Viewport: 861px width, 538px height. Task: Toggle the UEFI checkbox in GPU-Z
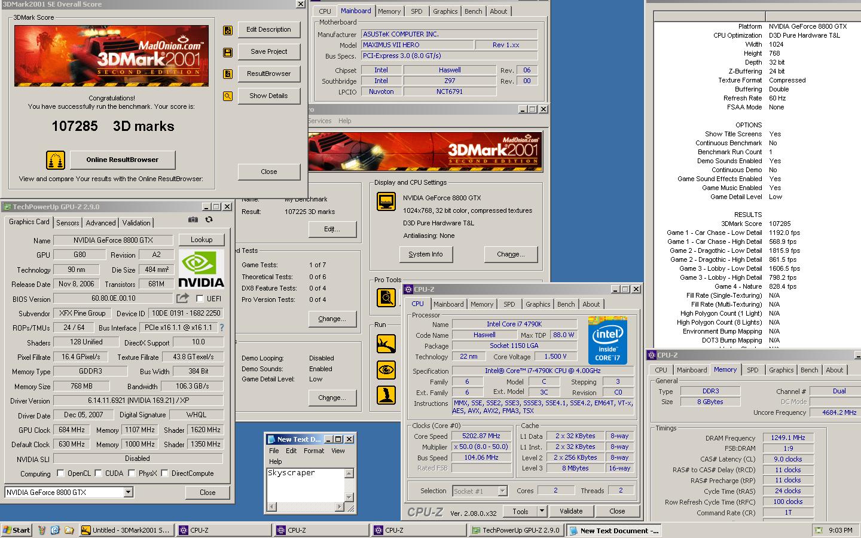(x=200, y=298)
